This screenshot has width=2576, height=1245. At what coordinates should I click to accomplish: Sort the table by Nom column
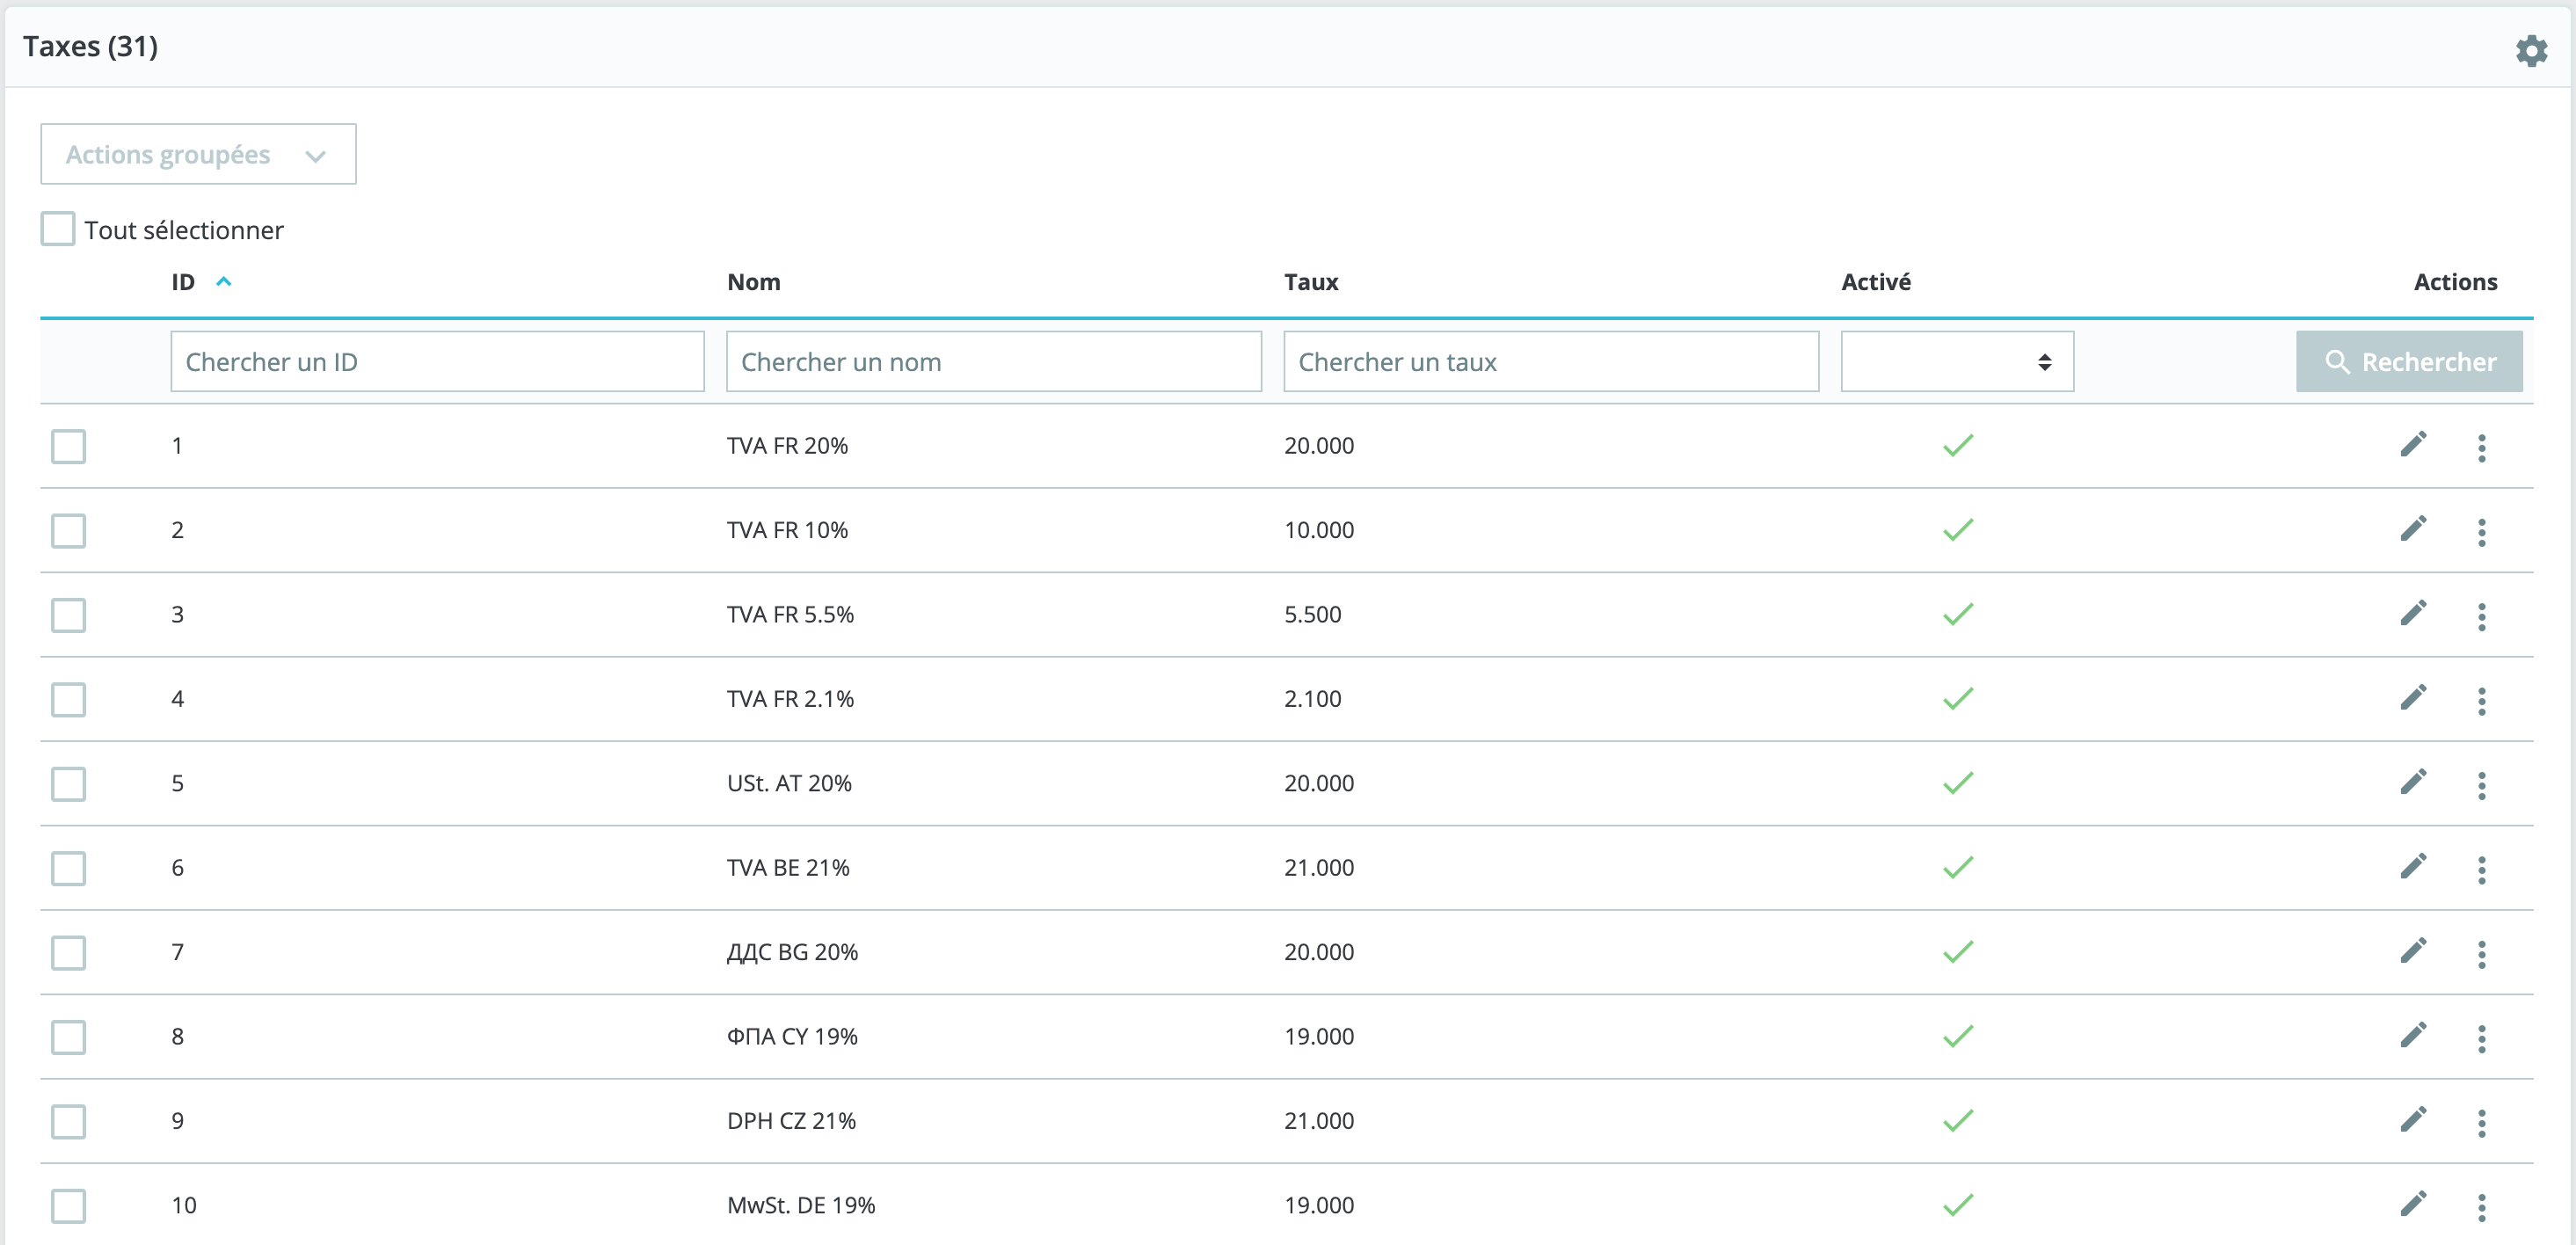[x=753, y=282]
